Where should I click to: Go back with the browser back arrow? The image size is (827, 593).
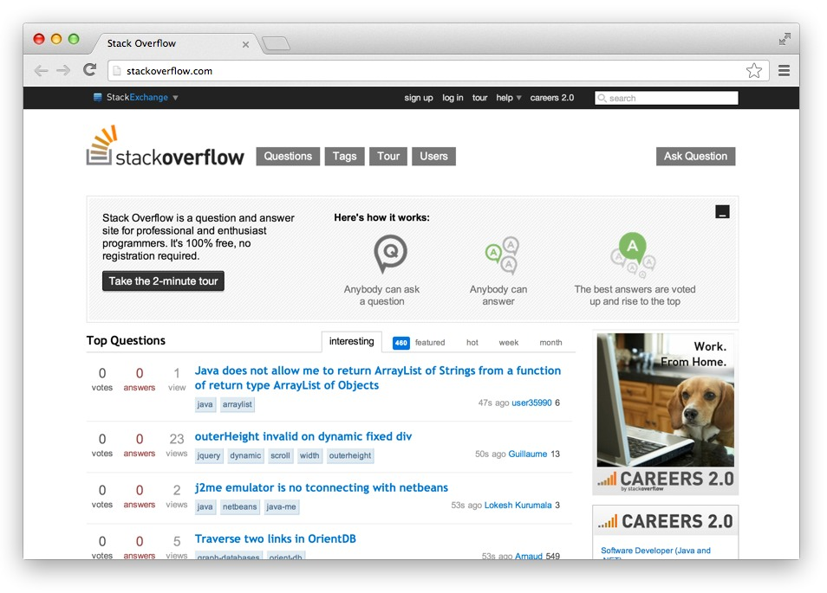coord(41,71)
